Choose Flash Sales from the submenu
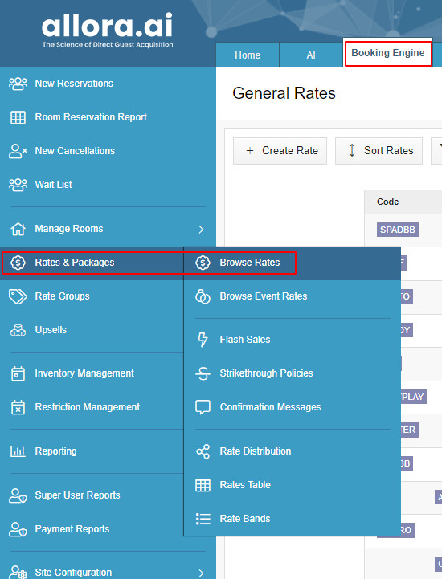The image size is (442, 579). [293, 340]
